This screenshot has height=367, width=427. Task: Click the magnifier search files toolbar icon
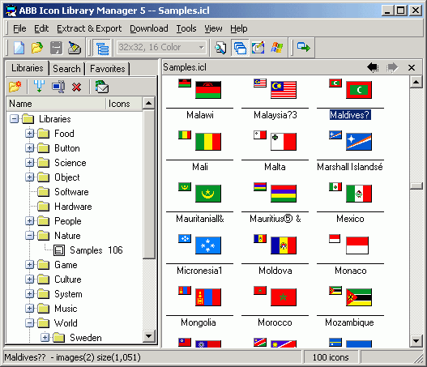click(x=220, y=48)
